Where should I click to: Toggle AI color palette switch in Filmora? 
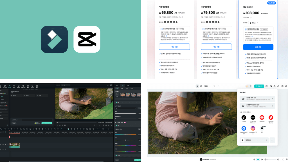[x=116, y=122]
